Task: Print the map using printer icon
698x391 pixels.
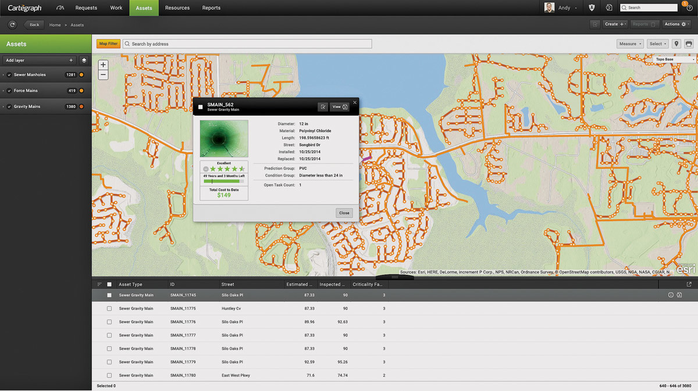Action: 689,44
